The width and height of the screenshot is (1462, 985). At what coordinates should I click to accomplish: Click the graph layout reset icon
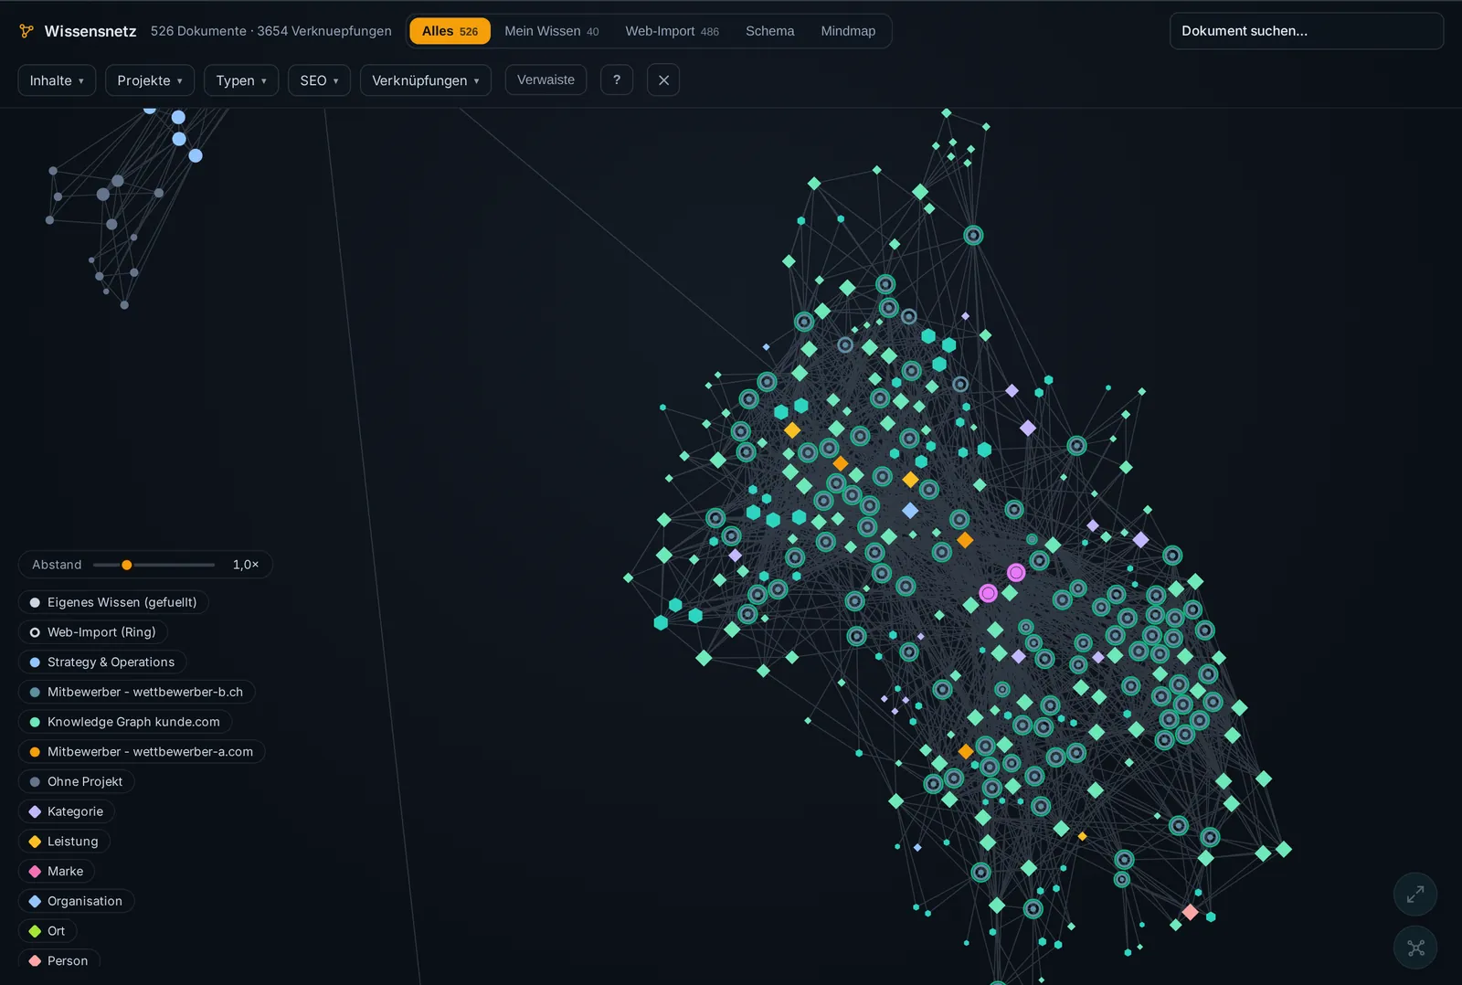click(1415, 948)
